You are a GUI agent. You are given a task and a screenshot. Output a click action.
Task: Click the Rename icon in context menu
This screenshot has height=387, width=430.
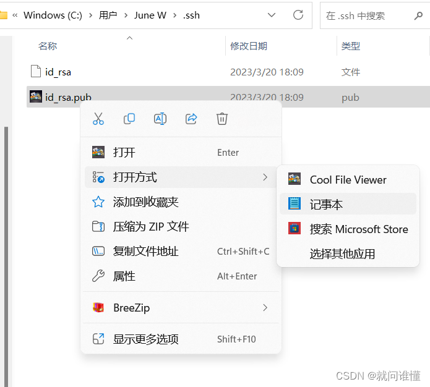pyautogui.click(x=160, y=119)
